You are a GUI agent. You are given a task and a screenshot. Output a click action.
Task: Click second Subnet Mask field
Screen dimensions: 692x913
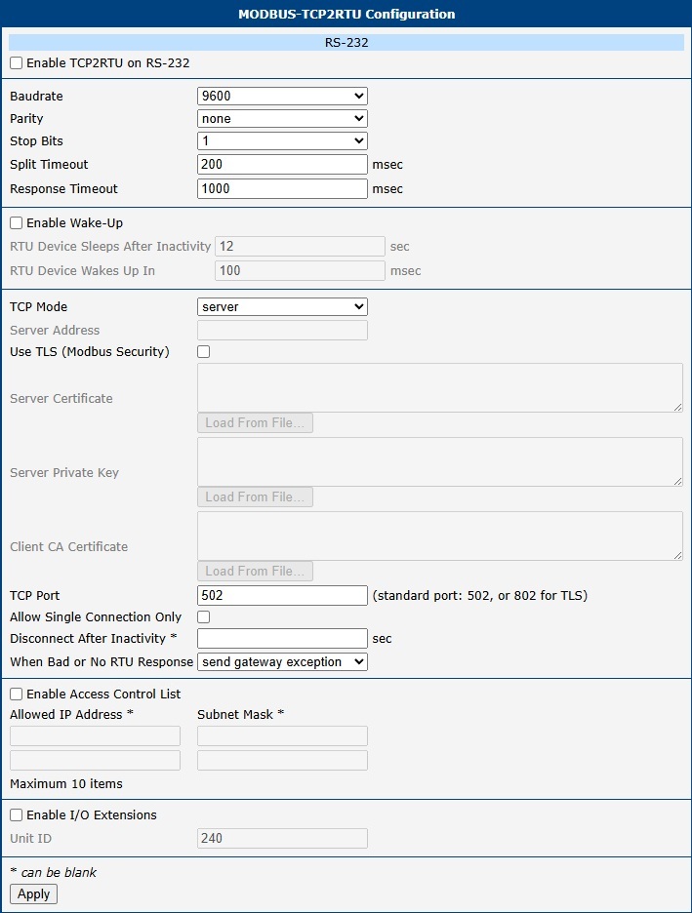point(282,761)
